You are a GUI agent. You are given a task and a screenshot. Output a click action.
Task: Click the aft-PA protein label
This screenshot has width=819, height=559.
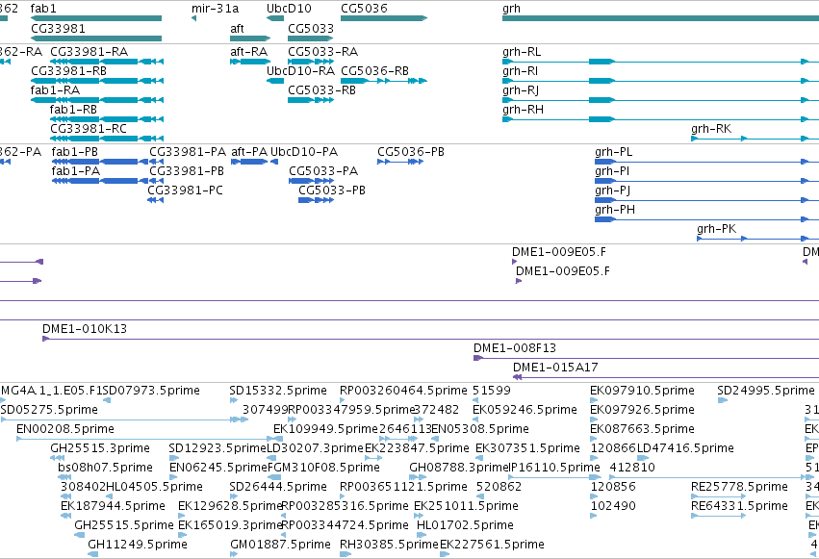point(249,152)
